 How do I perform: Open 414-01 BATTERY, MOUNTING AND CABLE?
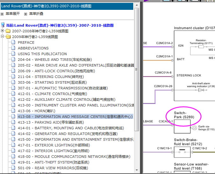click(71, 128)
